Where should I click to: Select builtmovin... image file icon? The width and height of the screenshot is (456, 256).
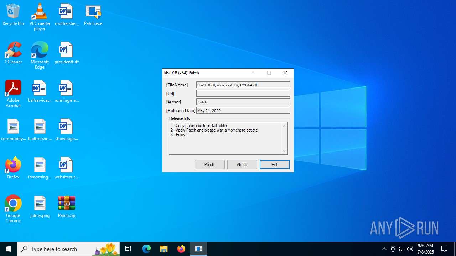(40, 130)
